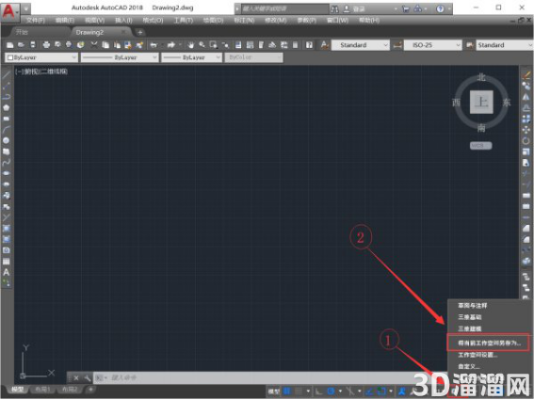Open the 视图(V) menu

click(x=95, y=21)
